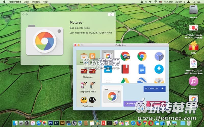The image size is (204, 127).
Task: Open the MacOS drive on the desktop
Action: [194, 11]
